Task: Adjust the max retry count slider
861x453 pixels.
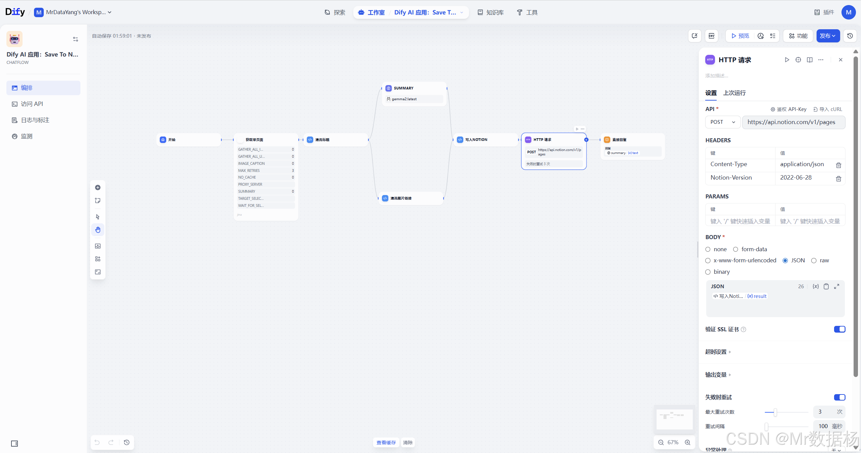Action: point(775,412)
